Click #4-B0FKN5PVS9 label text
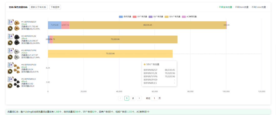The height and width of the screenshot is (115, 276). [29, 65]
